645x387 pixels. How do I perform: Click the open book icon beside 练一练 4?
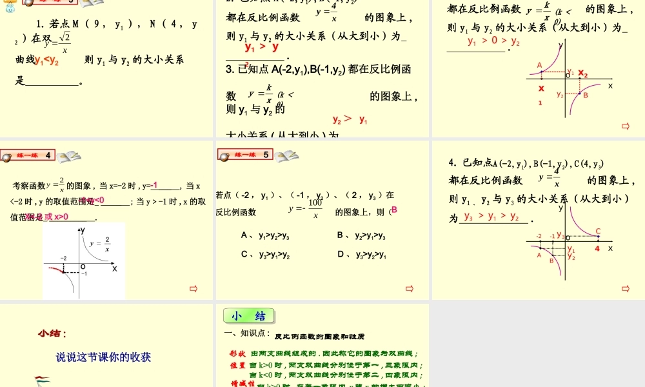(x=69, y=157)
